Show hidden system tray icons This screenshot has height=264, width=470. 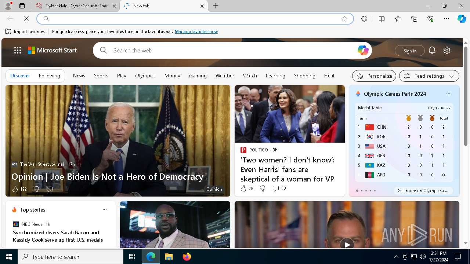pyautogui.click(x=396, y=257)
